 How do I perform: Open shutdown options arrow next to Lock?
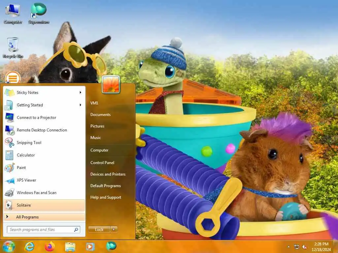coord(114,230)
